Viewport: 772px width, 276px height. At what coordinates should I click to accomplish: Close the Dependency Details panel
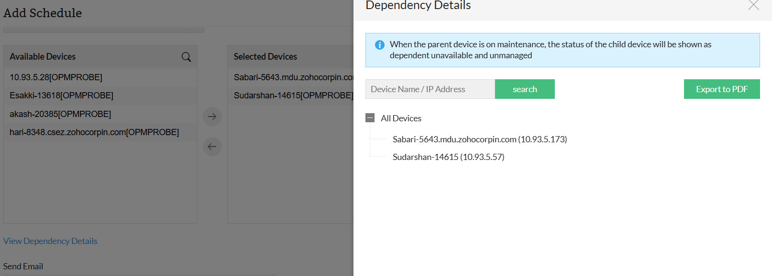pos(753,5)
